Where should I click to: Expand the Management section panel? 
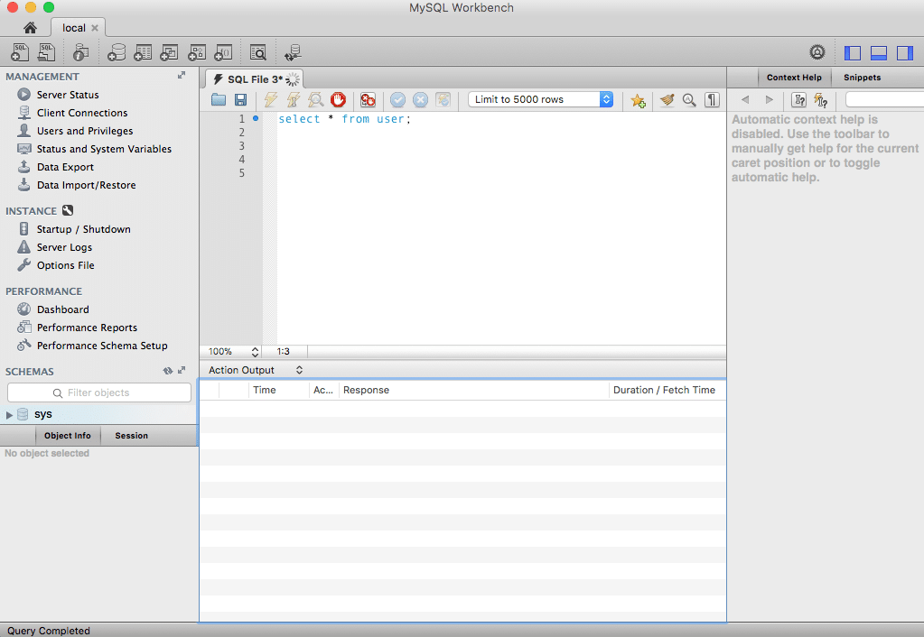[x=182, y=76]
